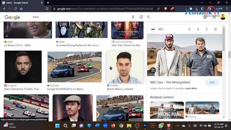This screenshot has width=231, height=130.
Task: Open the blue pace car race image
Action: [120, 108]
